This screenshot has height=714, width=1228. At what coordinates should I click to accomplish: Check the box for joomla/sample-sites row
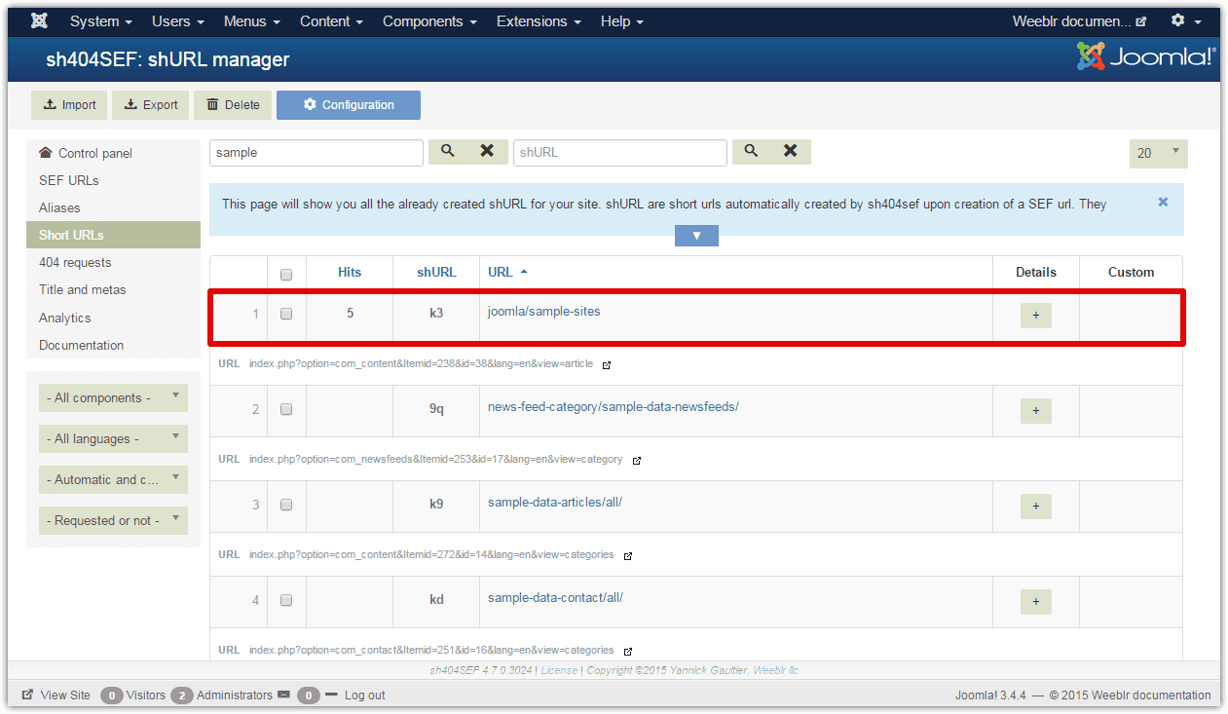[286, 314]
